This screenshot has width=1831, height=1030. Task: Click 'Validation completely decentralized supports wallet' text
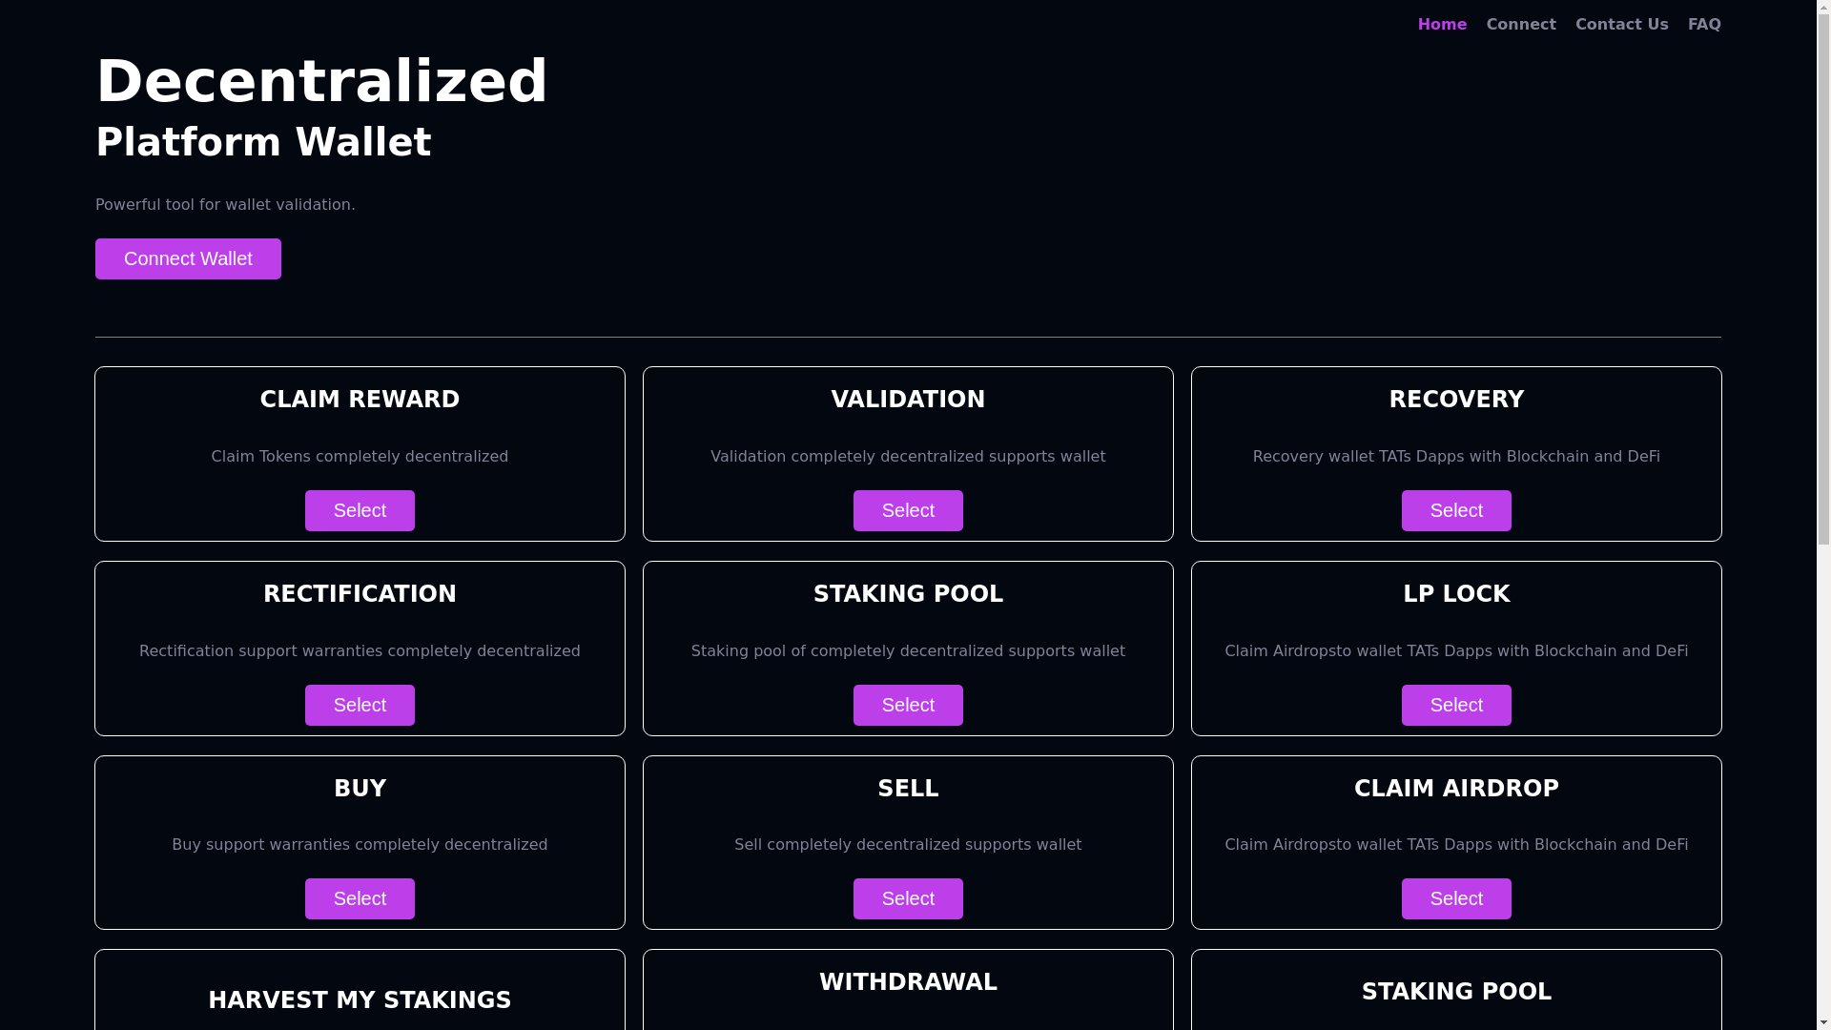coord(908,456)
